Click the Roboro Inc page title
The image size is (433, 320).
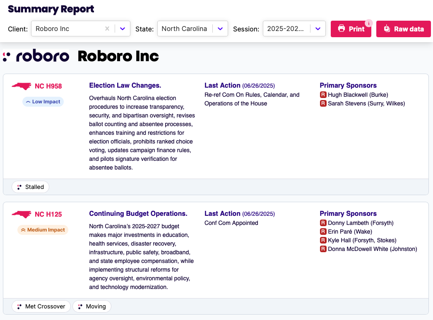[118, 56]
